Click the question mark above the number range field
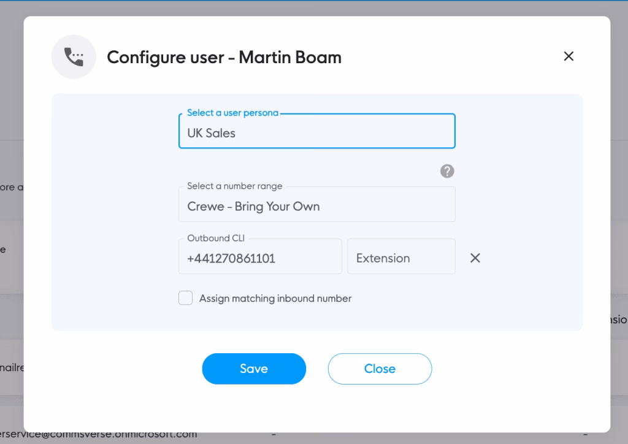 pyautogui.click(x=447, y=171)
